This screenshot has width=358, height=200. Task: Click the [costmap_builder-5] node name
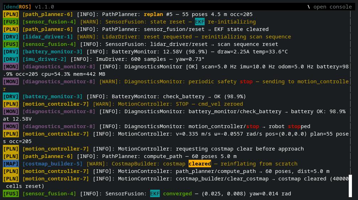[x=52, y=164]
